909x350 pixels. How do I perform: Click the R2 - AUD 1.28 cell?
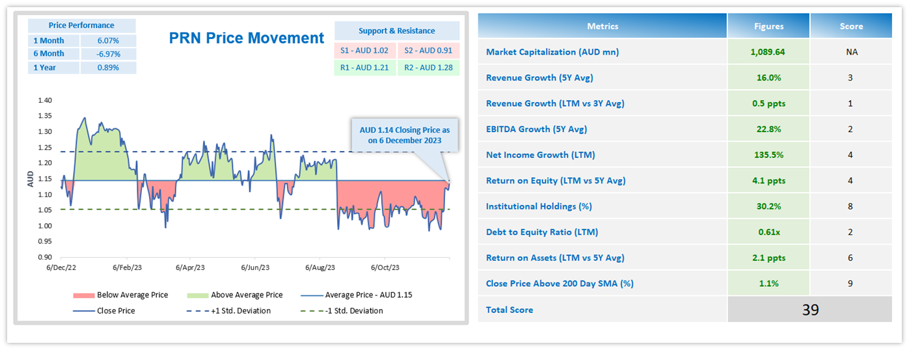point(428,68)
